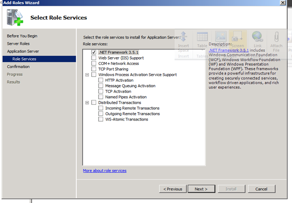The image size is (292, 203).
Task: Select the Role Services step
Action: click(39, 59)
